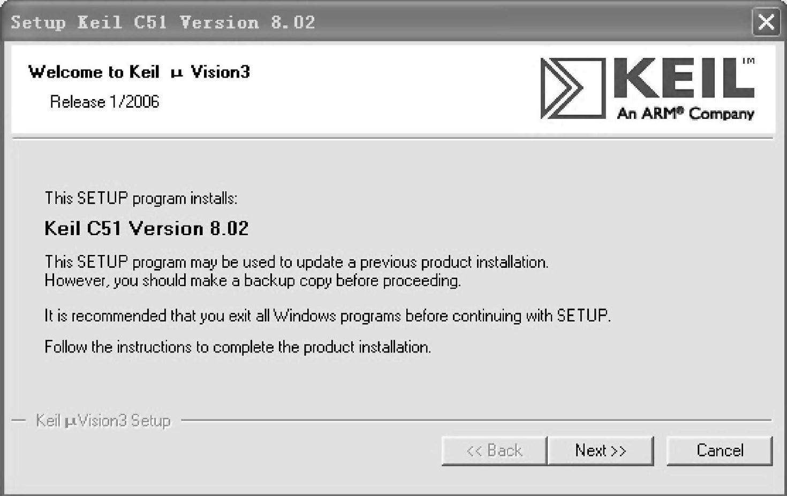
Task: Click the Next >> button
Action: click(600, 450)
